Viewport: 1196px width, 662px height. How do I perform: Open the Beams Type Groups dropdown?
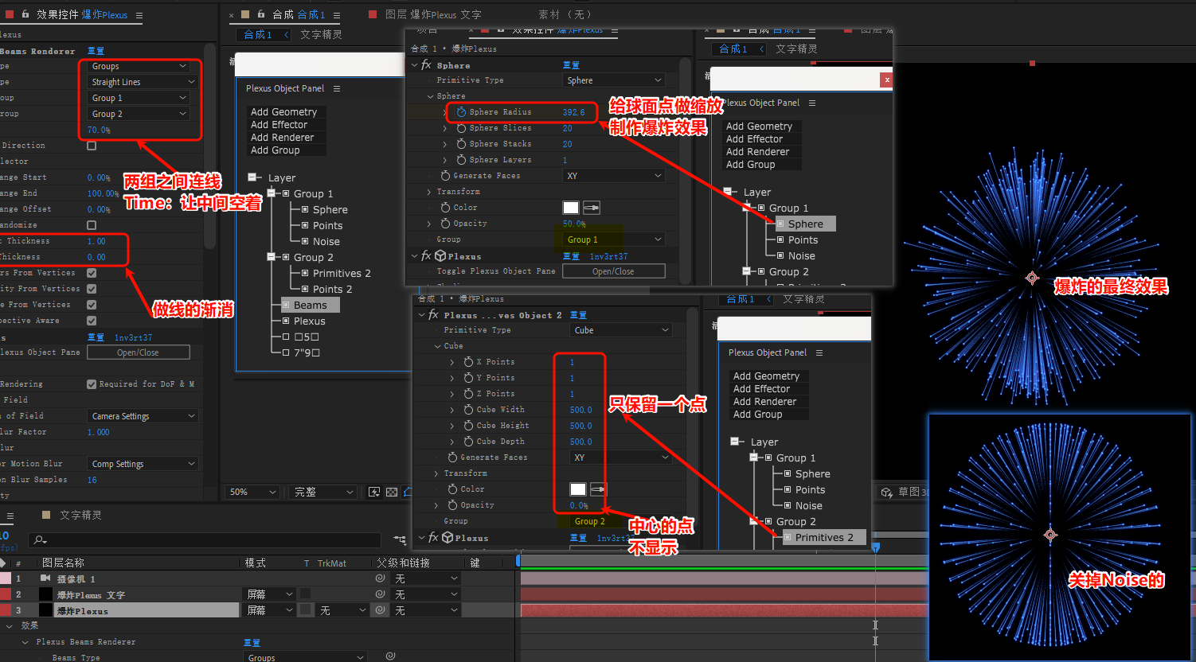click(x=139, y=66)
